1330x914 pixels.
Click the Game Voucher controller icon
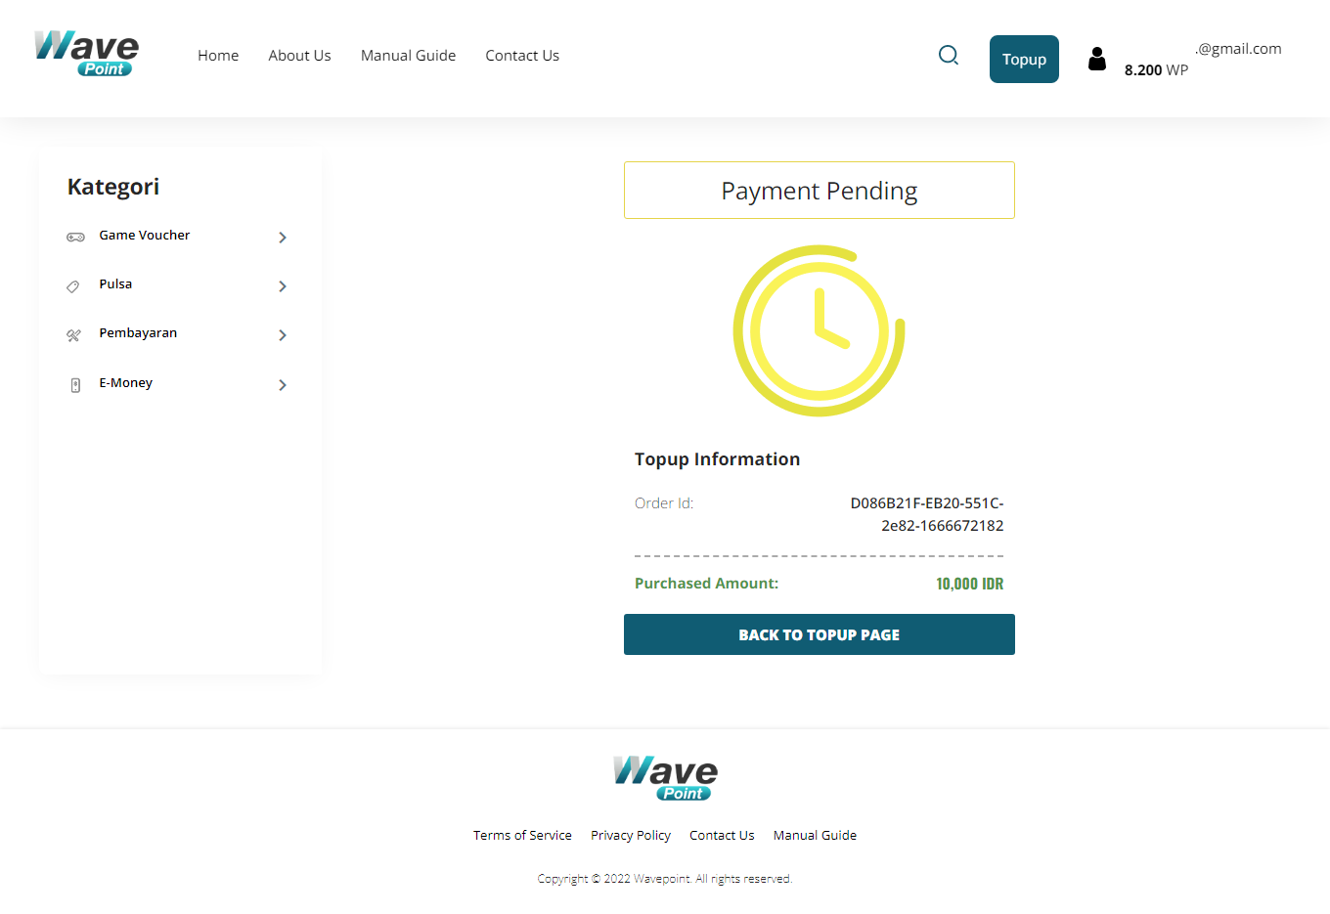coord(75,237)
